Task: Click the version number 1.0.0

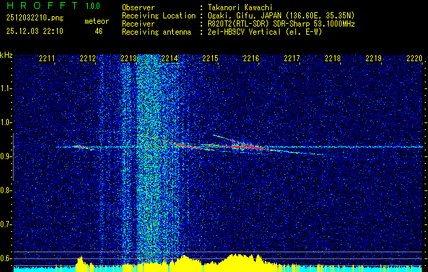Action: coord(93,5)
